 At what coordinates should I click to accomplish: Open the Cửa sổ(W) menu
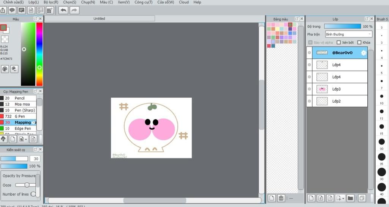pyautogui.click(x=166, y=2)
